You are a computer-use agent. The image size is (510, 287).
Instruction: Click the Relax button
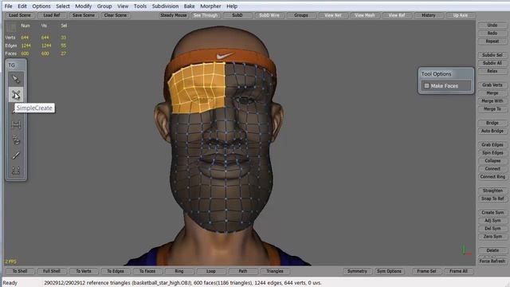pos(492,71)
